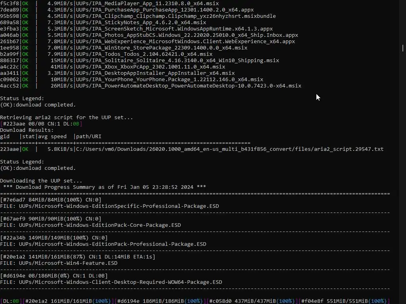Click the EditionPack-Professional-Package.ESD file line
Screen dimensions: 406x304
tap(103, 244)
